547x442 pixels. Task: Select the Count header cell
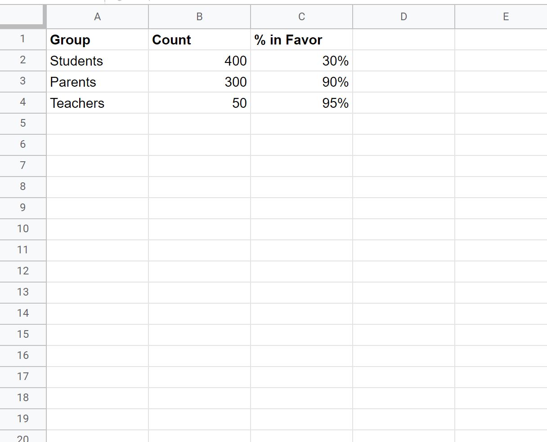(x=199, y=40)
